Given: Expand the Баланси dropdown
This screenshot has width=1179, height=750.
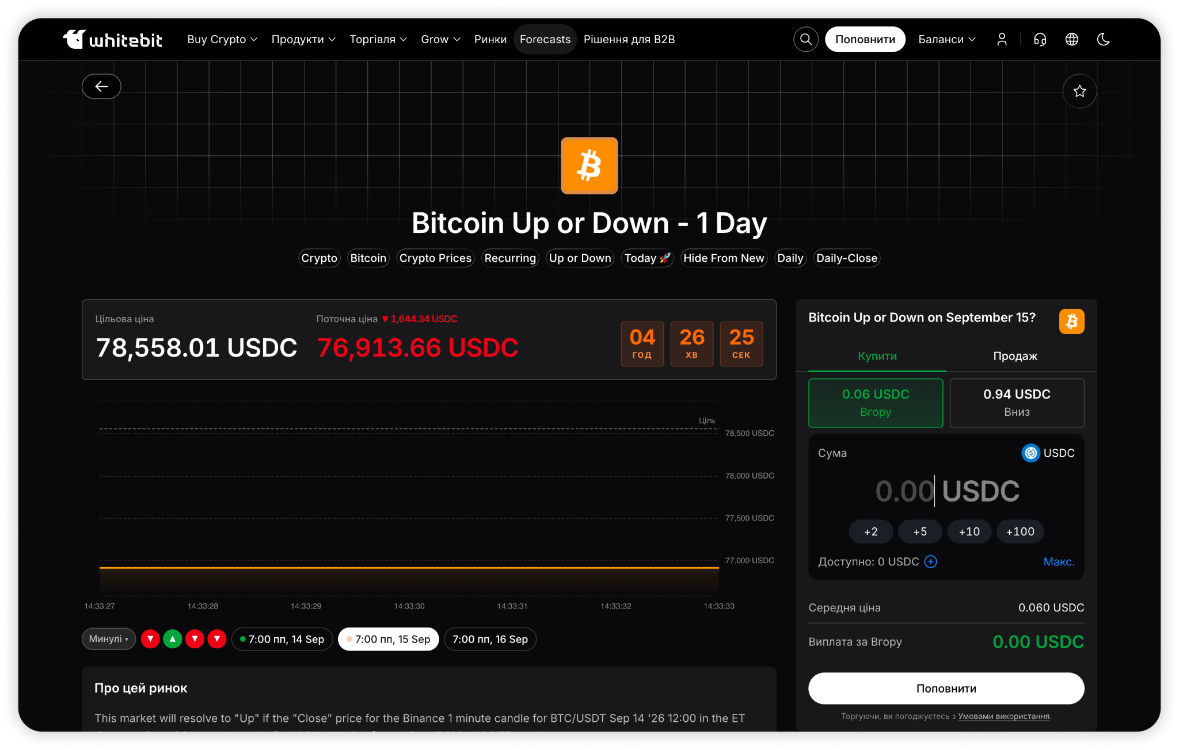Looking at the screenshot, I should pyautogui.click(x=946, y=39).
